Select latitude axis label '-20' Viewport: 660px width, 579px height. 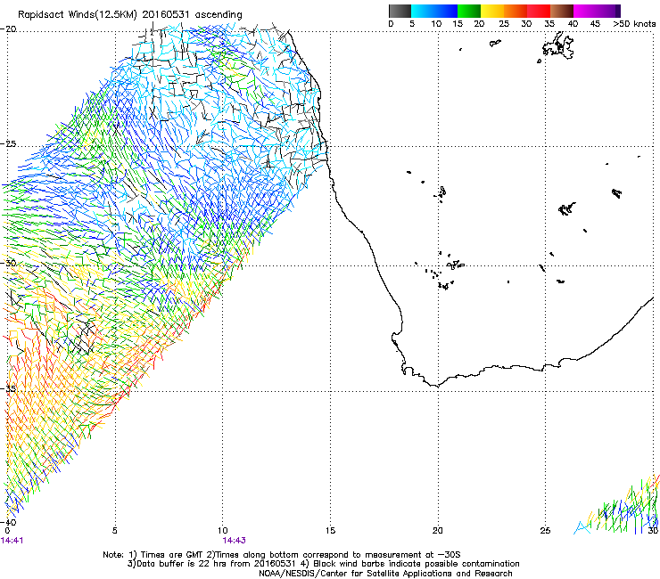click(x=8, y=29)
